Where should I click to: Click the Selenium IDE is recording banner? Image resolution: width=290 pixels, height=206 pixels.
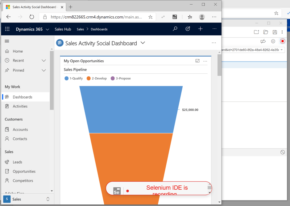click(159, 188)
